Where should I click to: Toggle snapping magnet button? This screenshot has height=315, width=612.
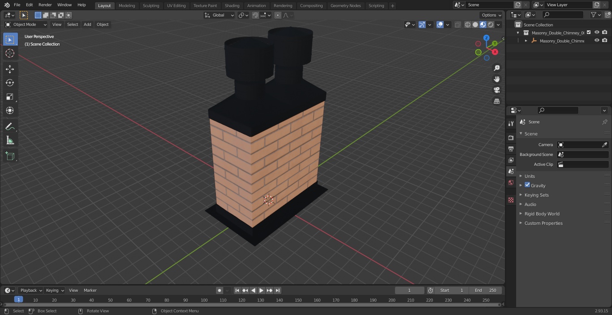click(x=255, y=15)
